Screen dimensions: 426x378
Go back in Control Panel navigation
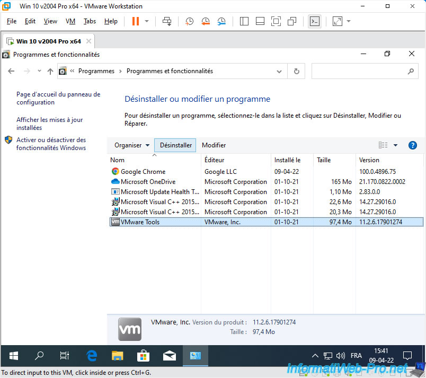pyautogui.click(x=11, y=71)
